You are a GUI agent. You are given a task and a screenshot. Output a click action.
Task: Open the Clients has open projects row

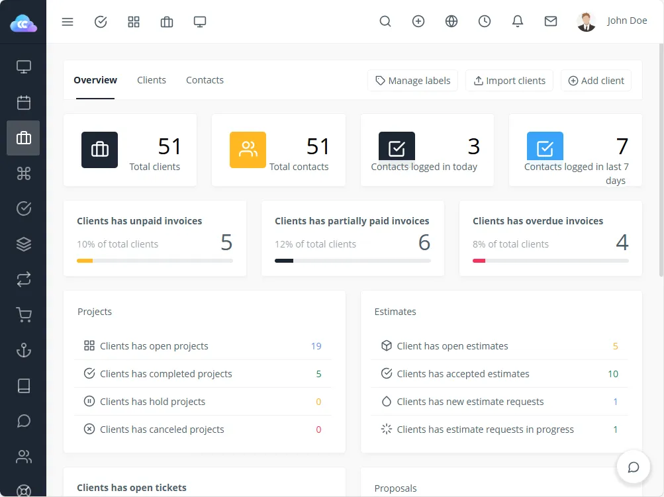tap(204, 346)
